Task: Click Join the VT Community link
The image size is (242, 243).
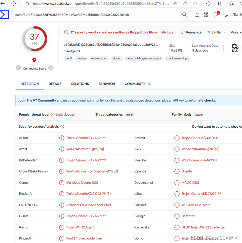Action: pos(38,100)
